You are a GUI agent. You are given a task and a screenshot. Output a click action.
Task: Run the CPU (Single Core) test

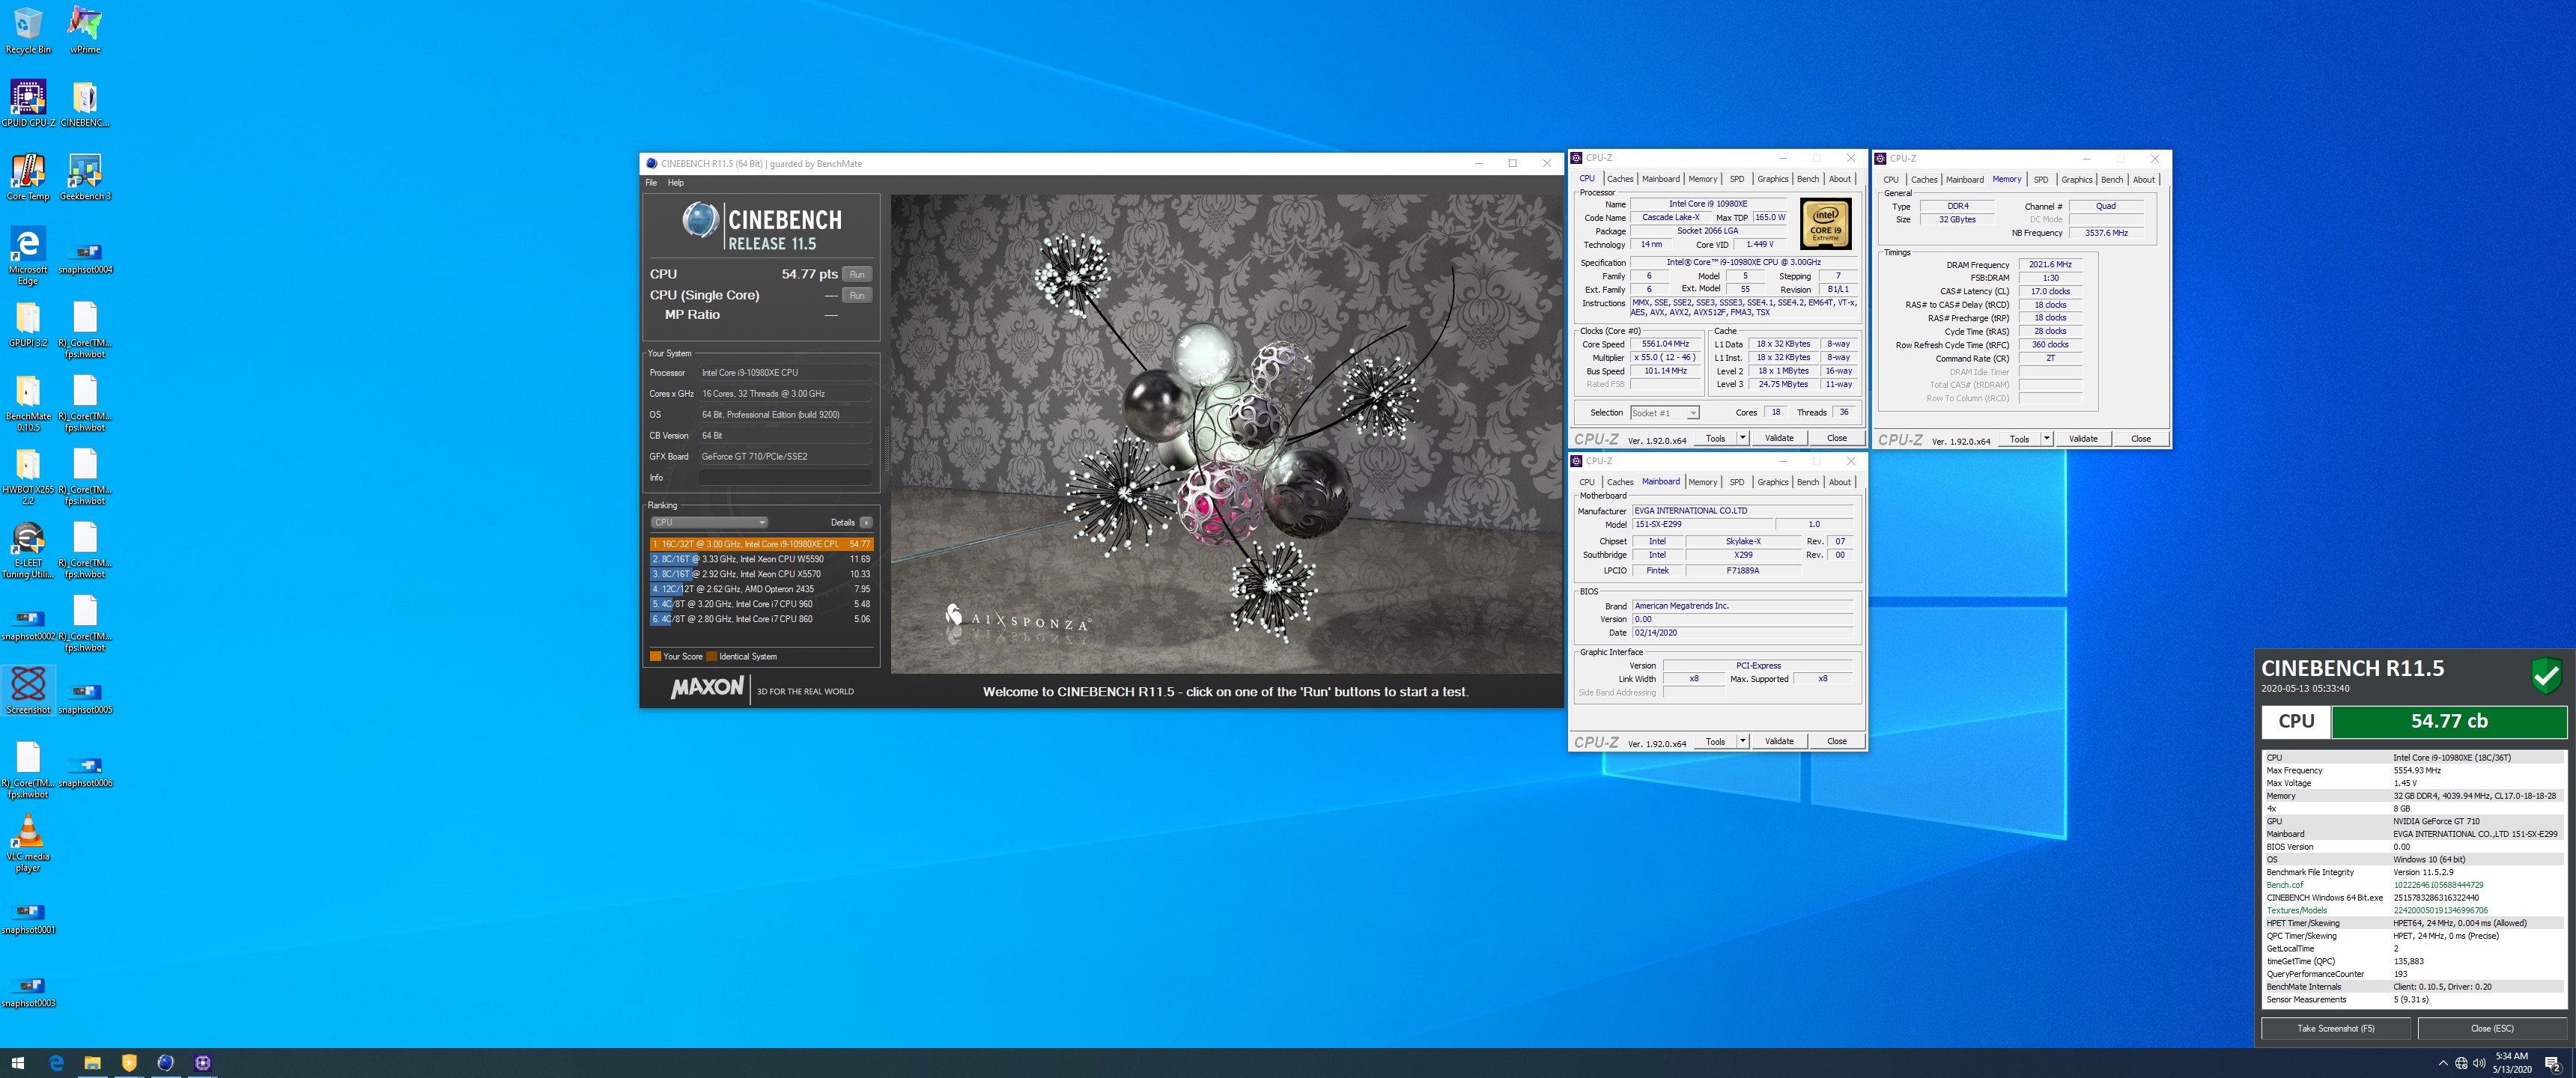tap(857, 295)
